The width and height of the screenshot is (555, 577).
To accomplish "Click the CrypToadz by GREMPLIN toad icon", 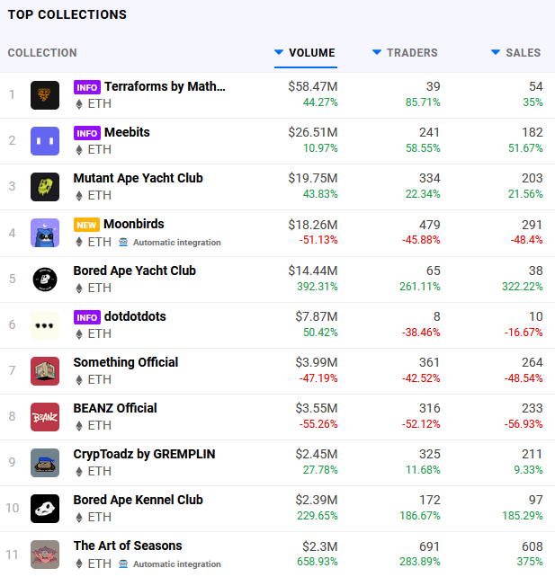I will coord(45,463).
